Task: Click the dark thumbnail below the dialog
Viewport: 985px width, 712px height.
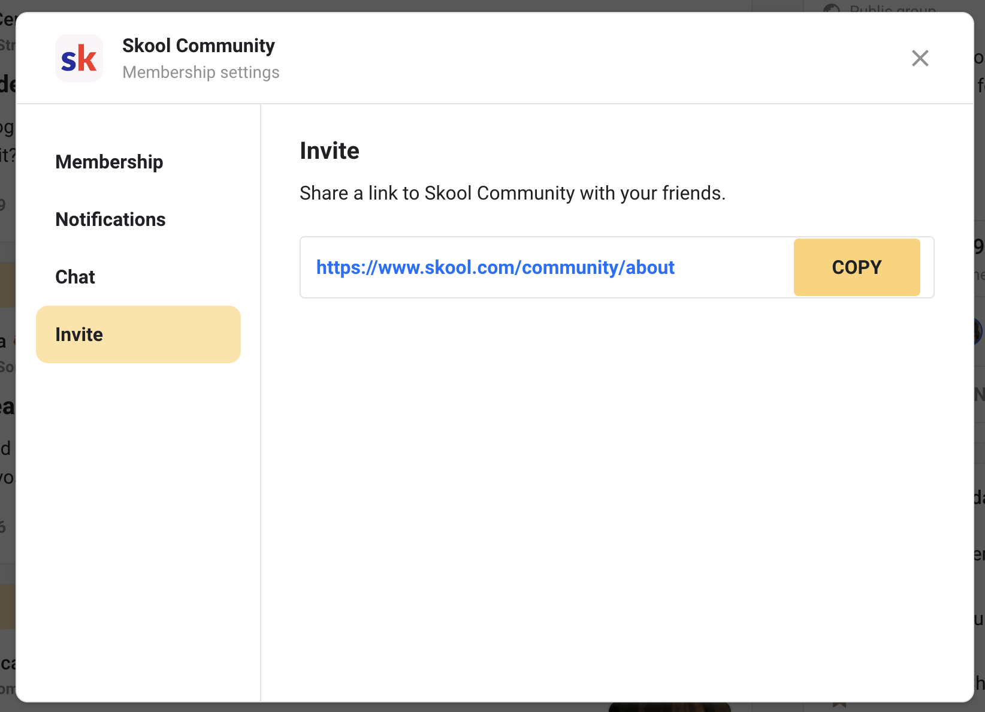Action: pyautogui.click(x=669, y=707)
